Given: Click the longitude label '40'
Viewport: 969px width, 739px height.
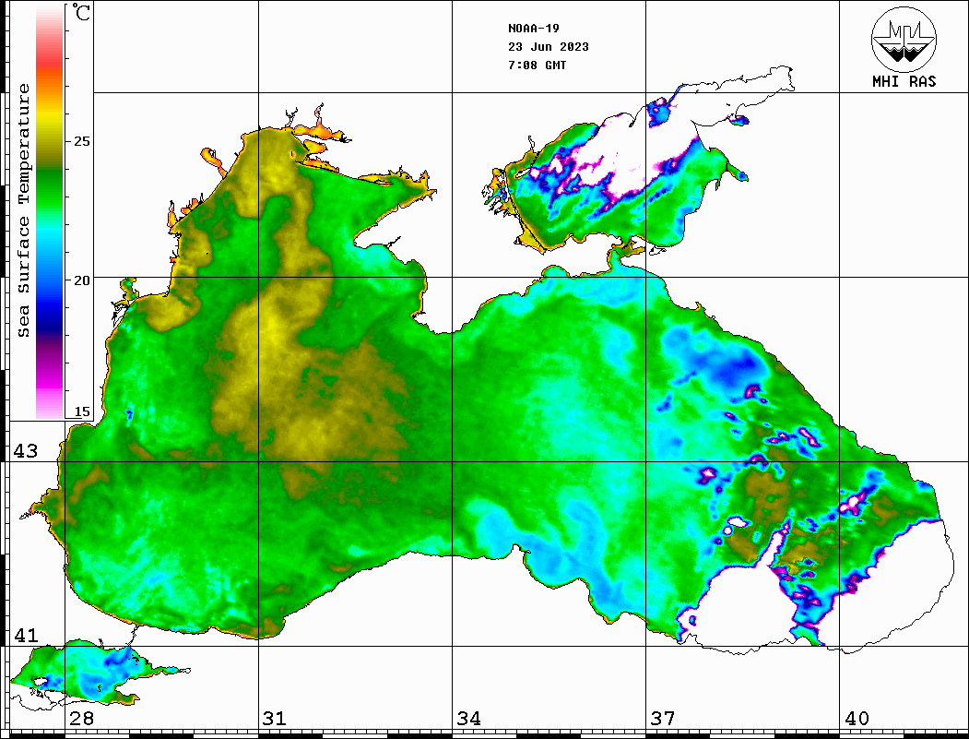Looking at the screenshot, I should point(857,719).
